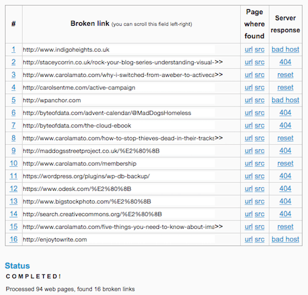Open row number 10 link
This screenshot has height=295, width=308.
coord(14,163)
